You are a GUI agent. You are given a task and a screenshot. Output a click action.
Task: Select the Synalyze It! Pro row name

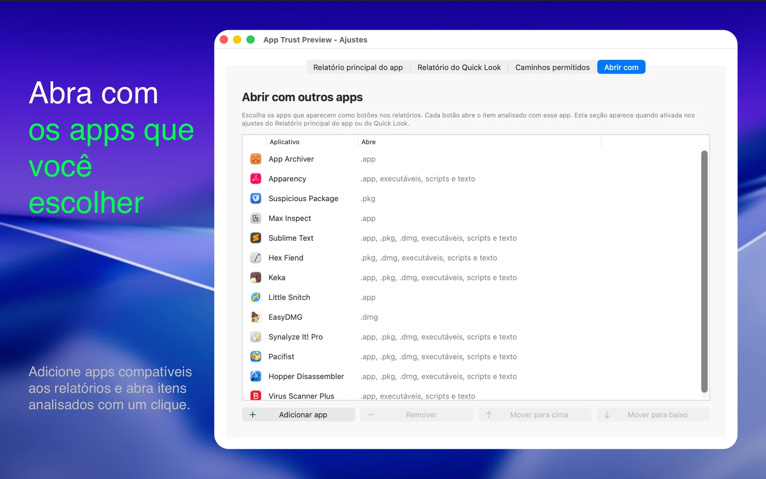click(295, 337)
